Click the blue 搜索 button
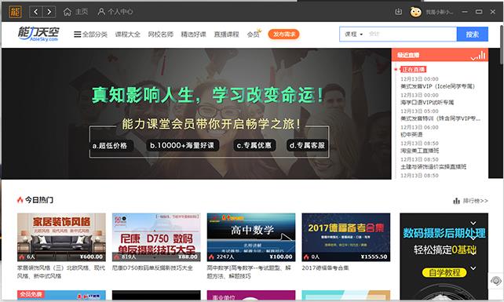 [472, 35]
